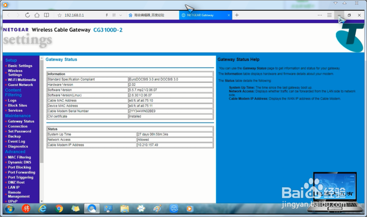The height and width of the screenshot is (217, 367).
Task: Open the Event Log page
Action: pos(17,141)
